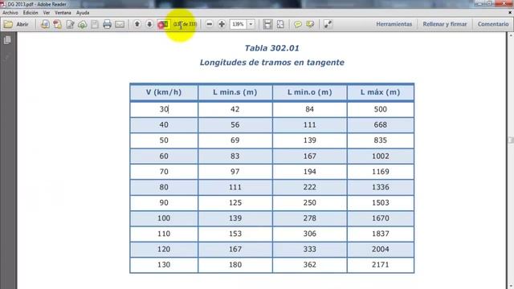
Task: Click value 1837 in the table
Action: coord(380,234)
